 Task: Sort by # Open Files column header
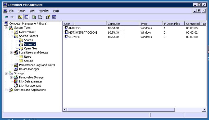pos(173,24)
